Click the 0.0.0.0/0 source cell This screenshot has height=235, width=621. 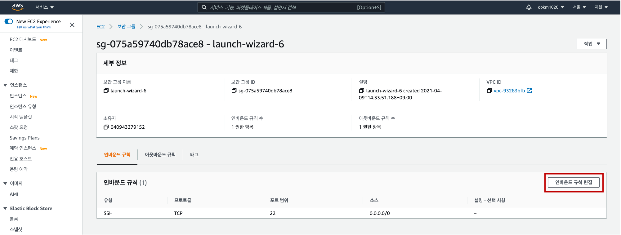(380, 213)
